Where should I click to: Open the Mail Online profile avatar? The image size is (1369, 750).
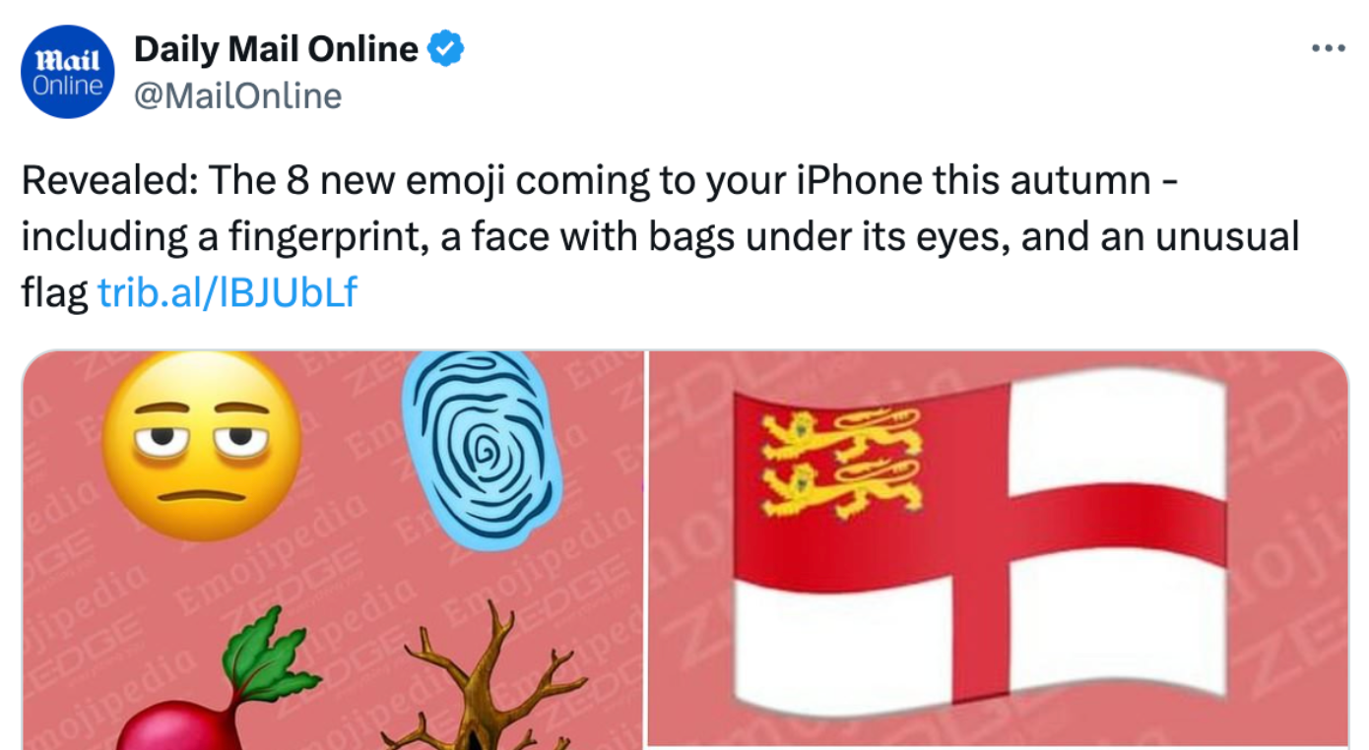point(67,72)
